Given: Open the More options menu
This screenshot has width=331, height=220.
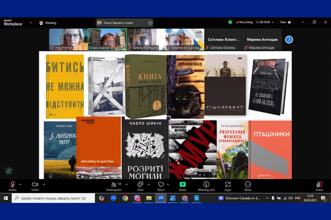Looking at the screenshot, I should point(248,186).
